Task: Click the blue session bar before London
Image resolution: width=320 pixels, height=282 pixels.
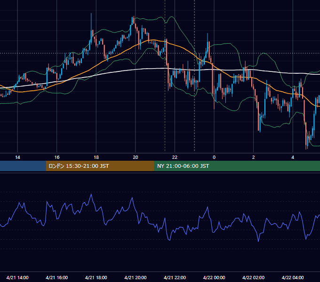Action: pyautogui.click(x=23, y=166)
